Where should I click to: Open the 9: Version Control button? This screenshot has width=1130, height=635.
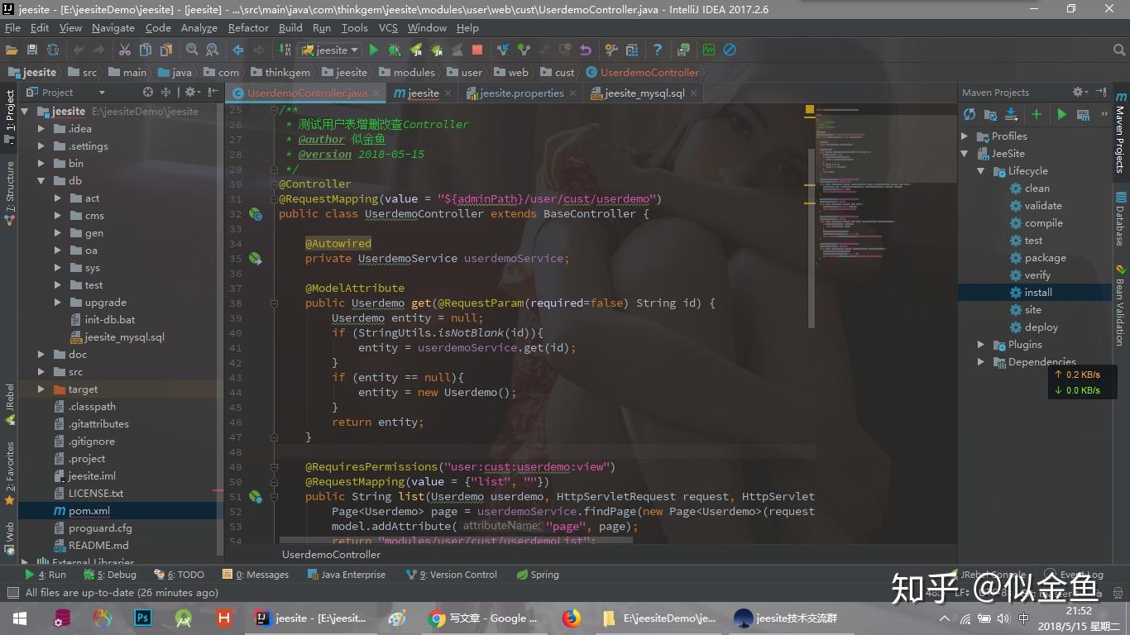click(452, 575)
